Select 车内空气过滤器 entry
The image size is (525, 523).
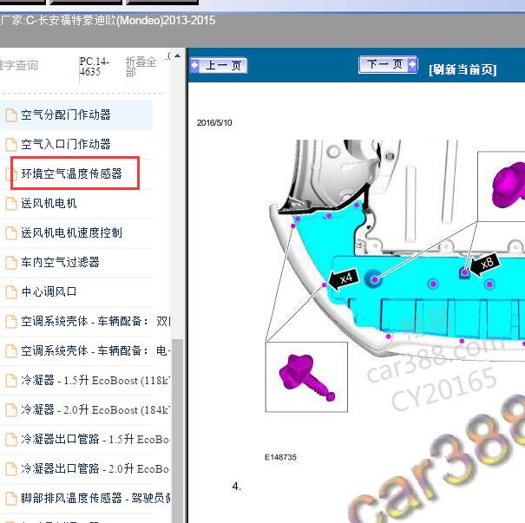pos(60,262)
